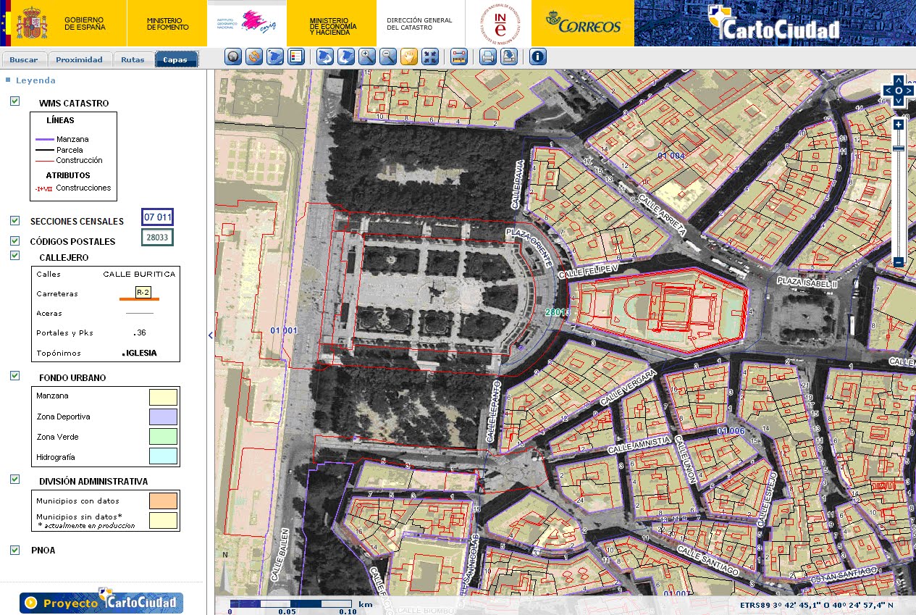This screenshot has width=916, height=615.
Task: Collapse the left legend panel
Action: click(210, 335)
